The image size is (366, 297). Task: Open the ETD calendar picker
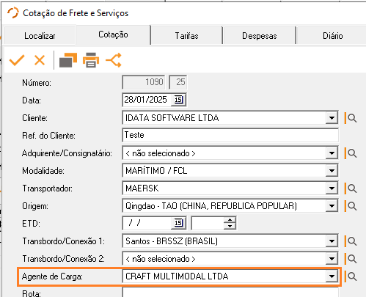[x=178, y=223]
